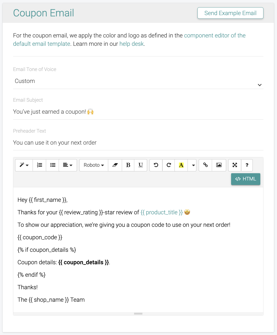Screen dimensions: 277x335
Task: Undo the last edit
Action: pyautogui.click(x=156, y=165)
